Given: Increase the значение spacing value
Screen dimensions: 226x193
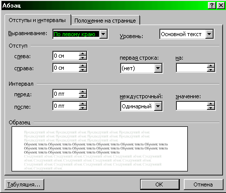Looking at the screenshot, I should coord(211,104).
